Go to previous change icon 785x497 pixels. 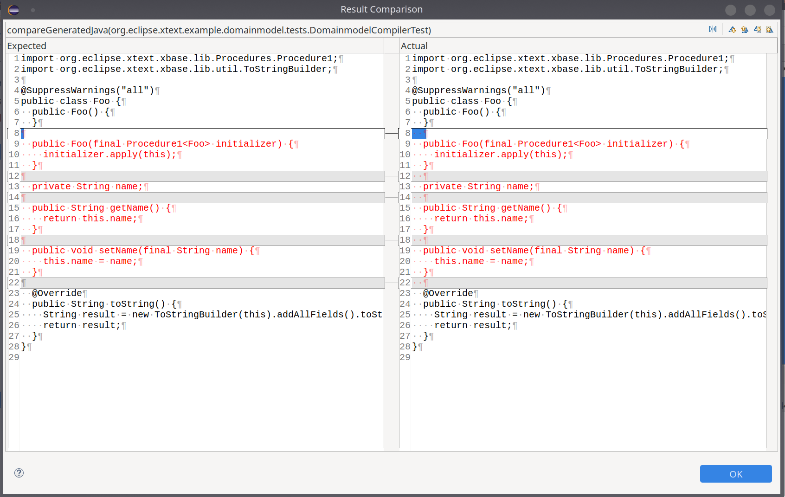[770, 29]
